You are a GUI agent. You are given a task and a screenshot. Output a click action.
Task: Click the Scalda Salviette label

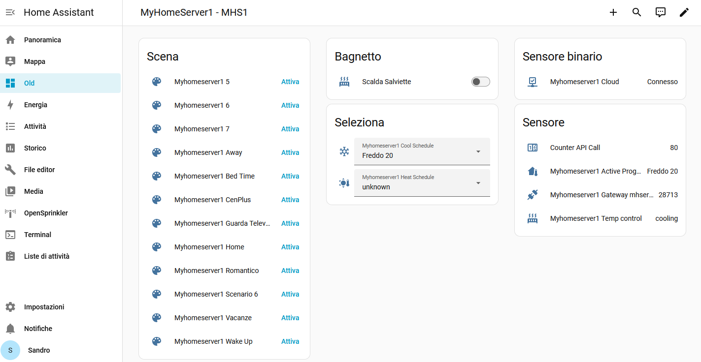387,82
